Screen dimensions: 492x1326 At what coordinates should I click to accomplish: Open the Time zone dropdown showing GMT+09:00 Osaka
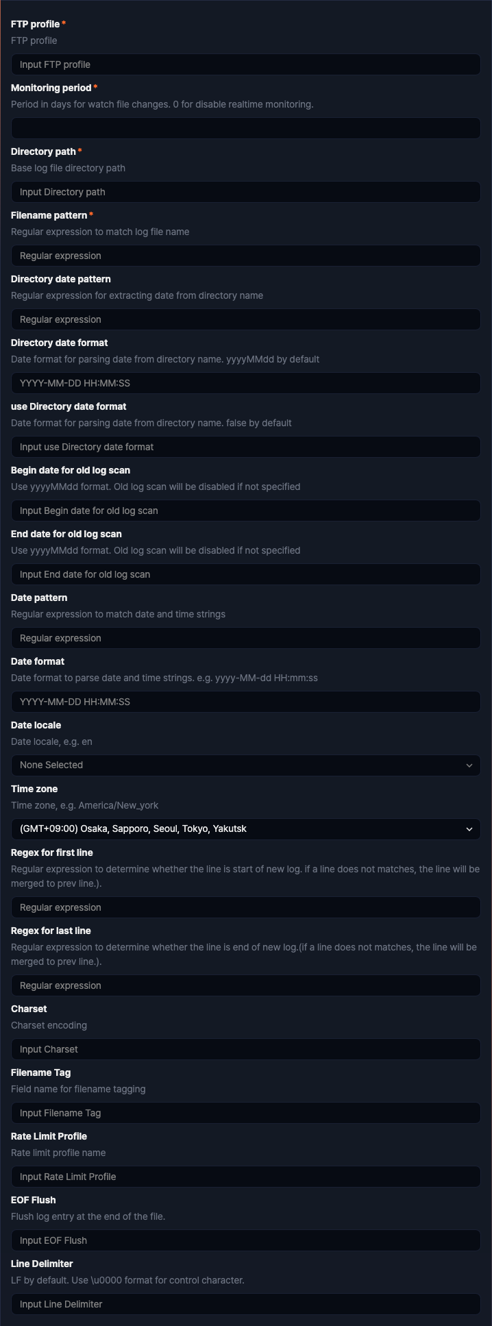pos(246,829)
